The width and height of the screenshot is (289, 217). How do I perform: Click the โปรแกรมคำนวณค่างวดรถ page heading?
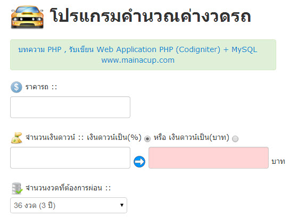point(151,16)
